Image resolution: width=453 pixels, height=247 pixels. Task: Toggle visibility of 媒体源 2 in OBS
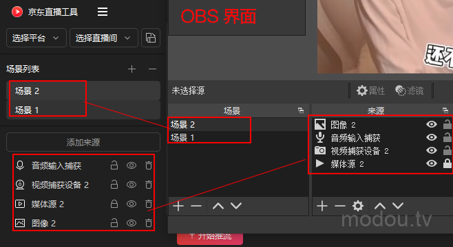pos(432,163)
